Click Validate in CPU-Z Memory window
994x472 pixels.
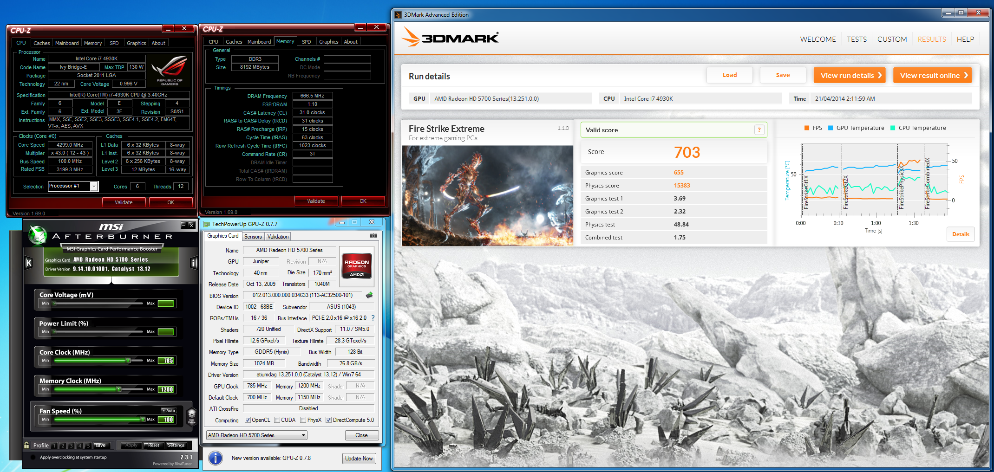coord(316,201)
